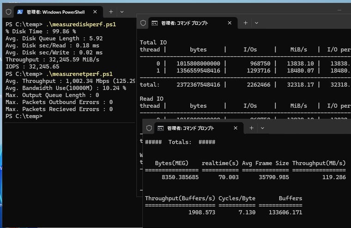Image resolution: width=351 pixels, height=228 pixels.
Task: Click 'Avg. Disk sec/Read : 0.18 ms' line
Action: [52, 46]
